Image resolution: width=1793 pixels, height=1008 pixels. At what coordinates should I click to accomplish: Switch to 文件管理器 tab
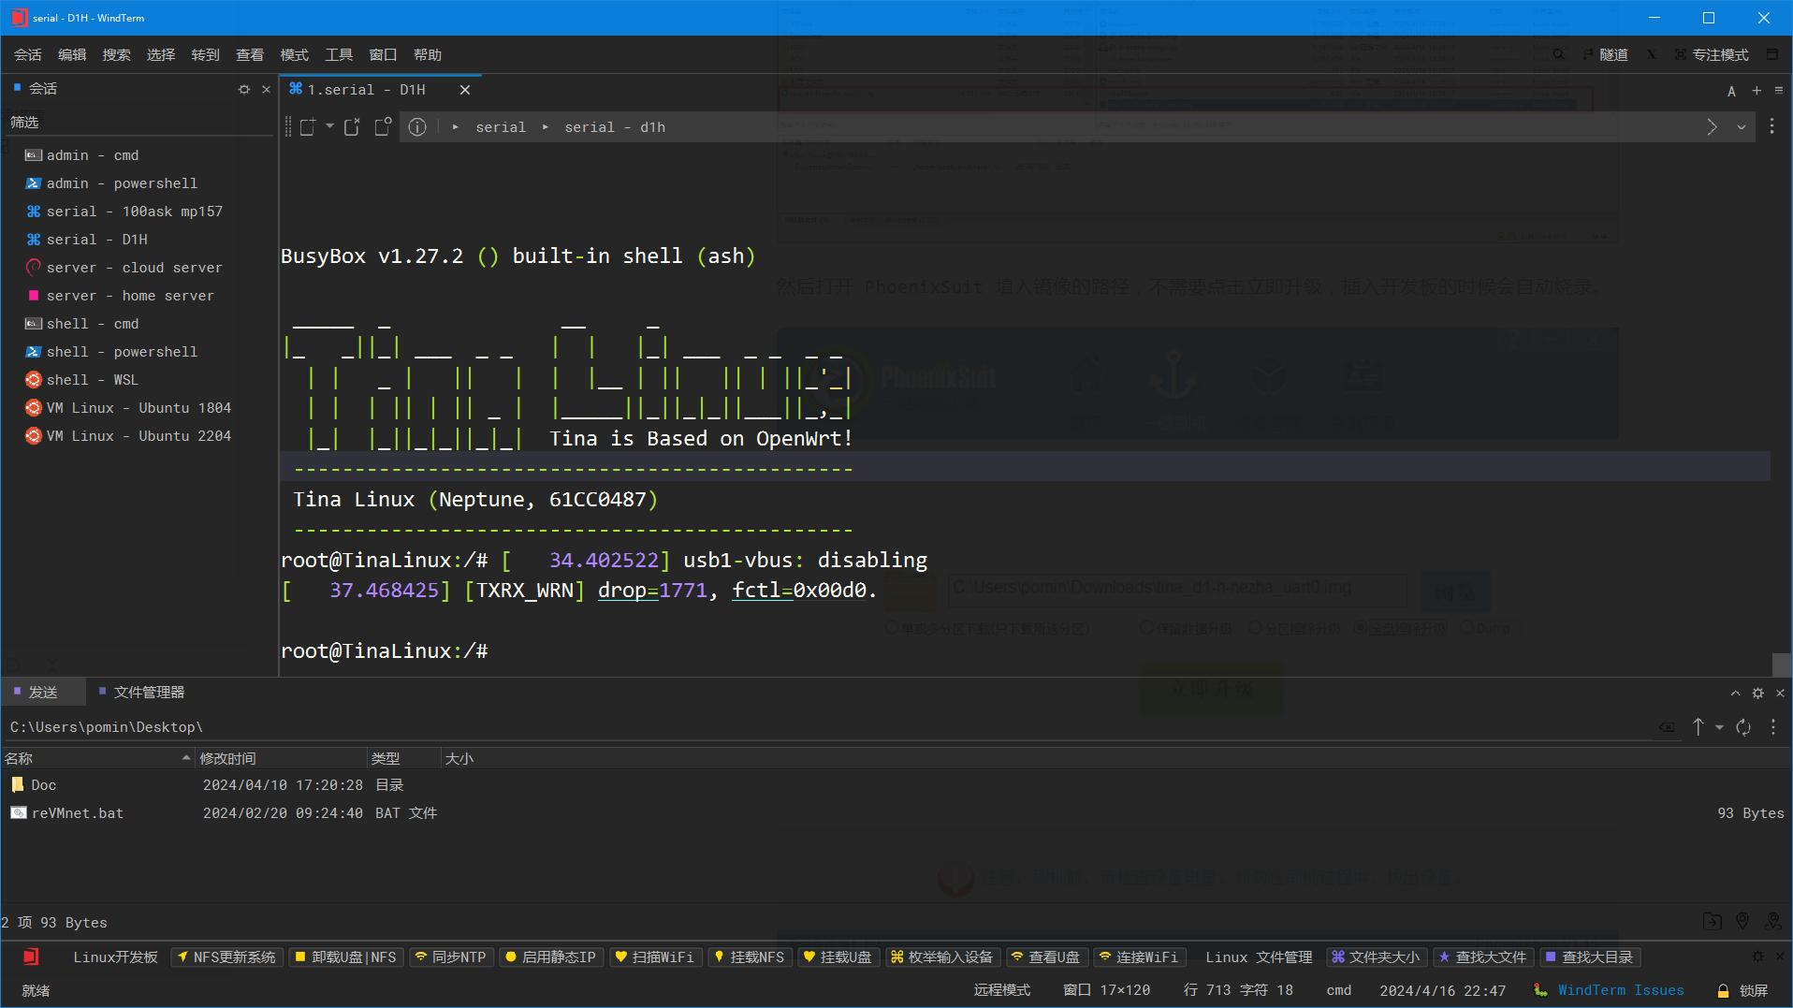coord(142,692)
